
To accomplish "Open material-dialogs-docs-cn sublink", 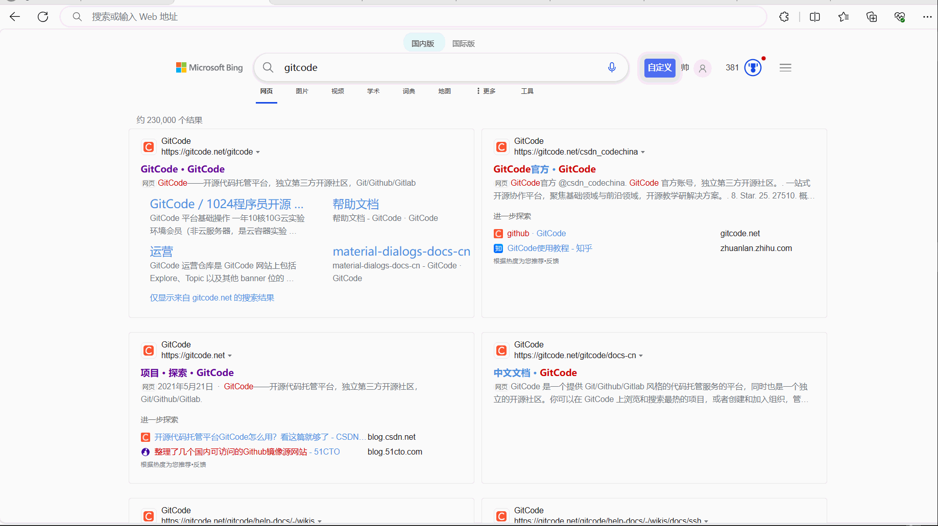I will pos(401,252).
